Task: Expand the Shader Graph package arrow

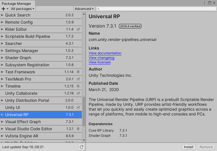Action: click(2, 58)
